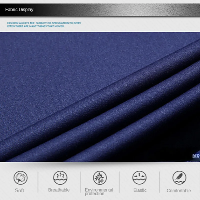This screenshot has height=200, width=200.
Task: Click the 'Comfortable' label
Action: click(x=179, y=191)
